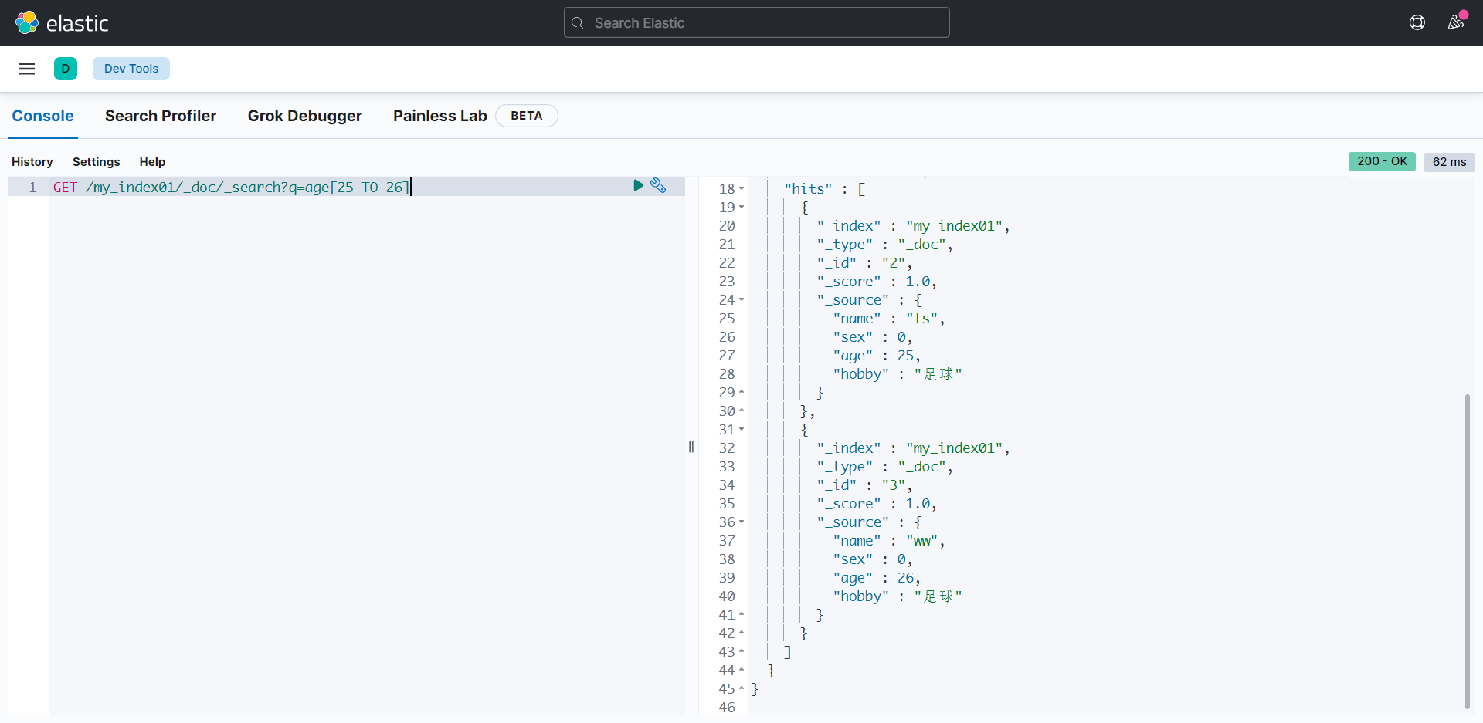1483x723 pixels.
Task: Switch to the Grok Debugger tab
Action: (304, 116)
